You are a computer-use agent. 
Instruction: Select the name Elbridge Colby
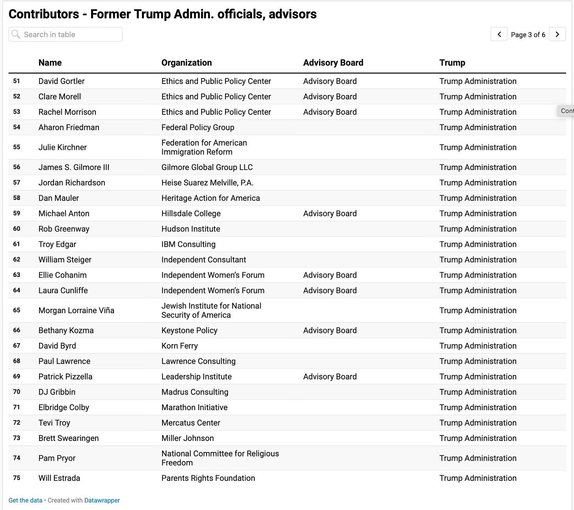pyautogui.click(x=64, y=407)
